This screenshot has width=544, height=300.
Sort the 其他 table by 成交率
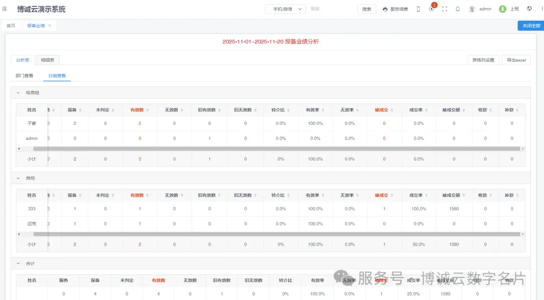pyautogui.click(x=418, y=195)
